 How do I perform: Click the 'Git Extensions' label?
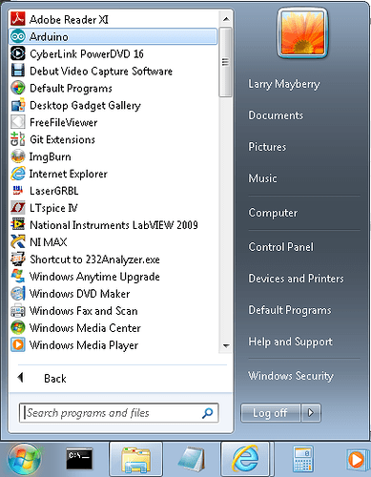(62, 139)
